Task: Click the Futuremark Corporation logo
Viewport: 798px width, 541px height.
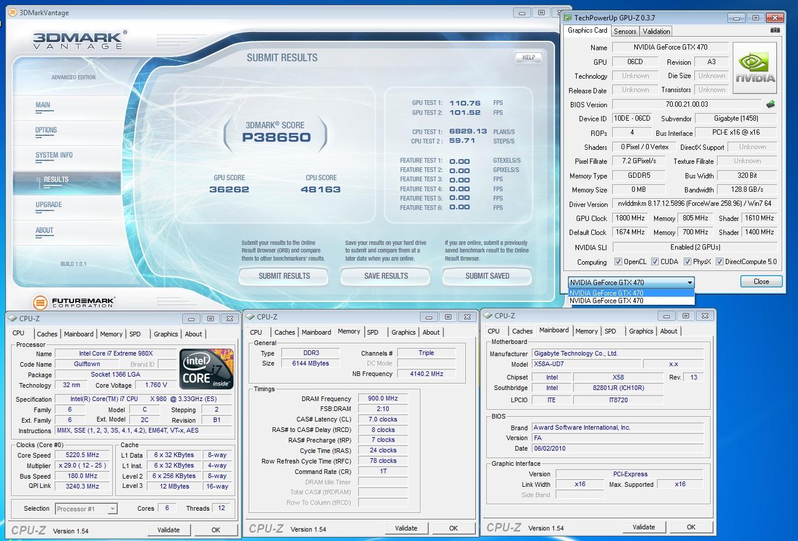Action: click(73, 302)
